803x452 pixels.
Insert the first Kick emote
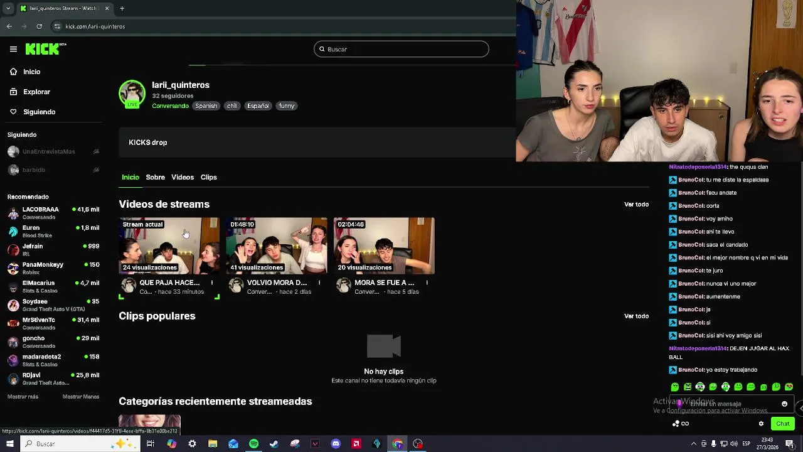click(675, 387)
